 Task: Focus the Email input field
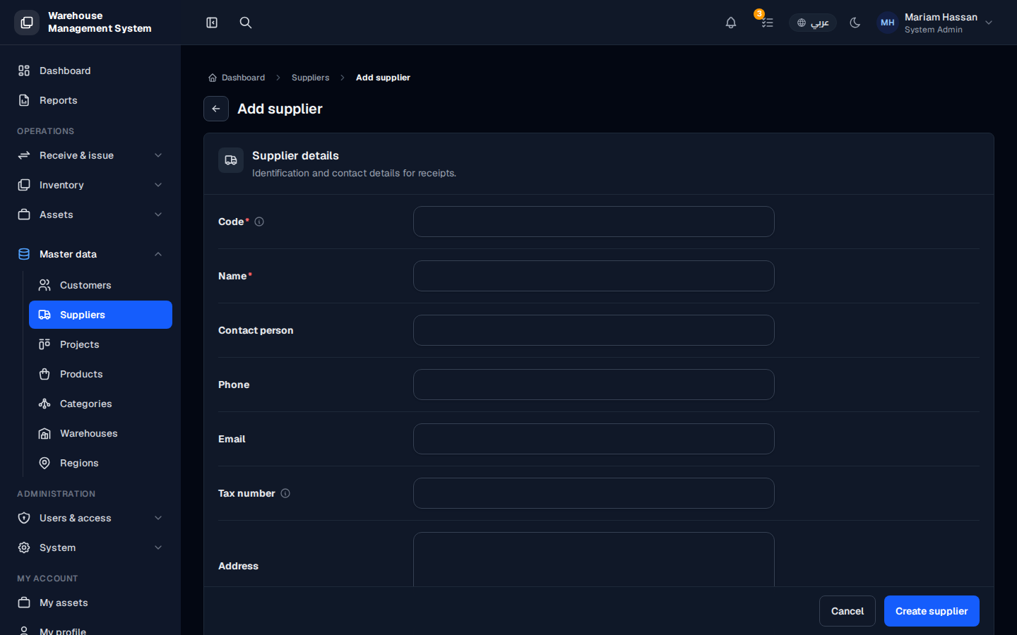594,439
